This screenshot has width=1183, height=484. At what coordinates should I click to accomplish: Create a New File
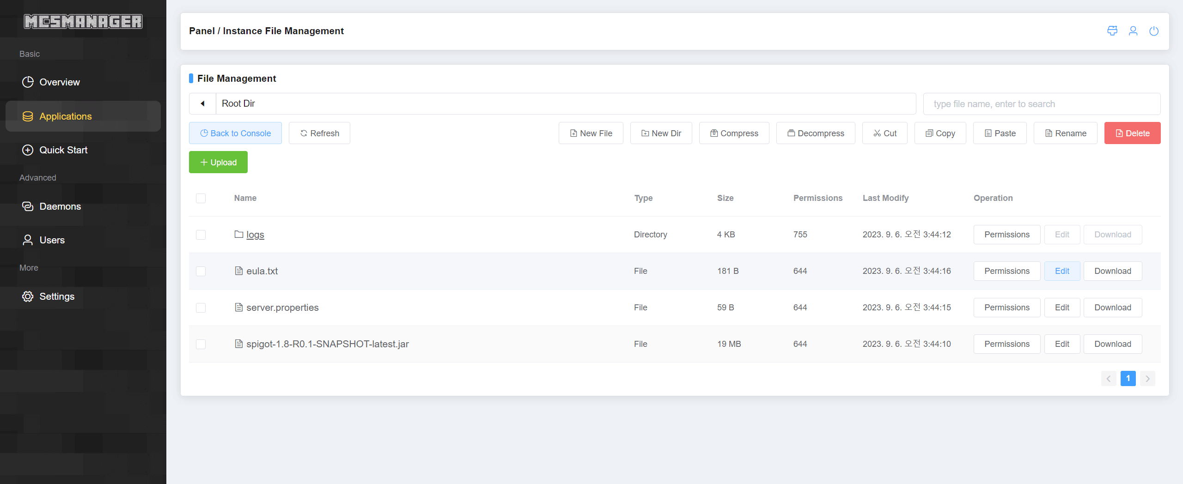click(591, 133)
